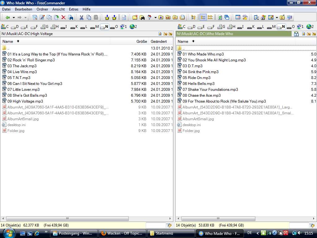
Task: Click the Windows Start orb
Action: pyautogui.click(x=9, y=233)
